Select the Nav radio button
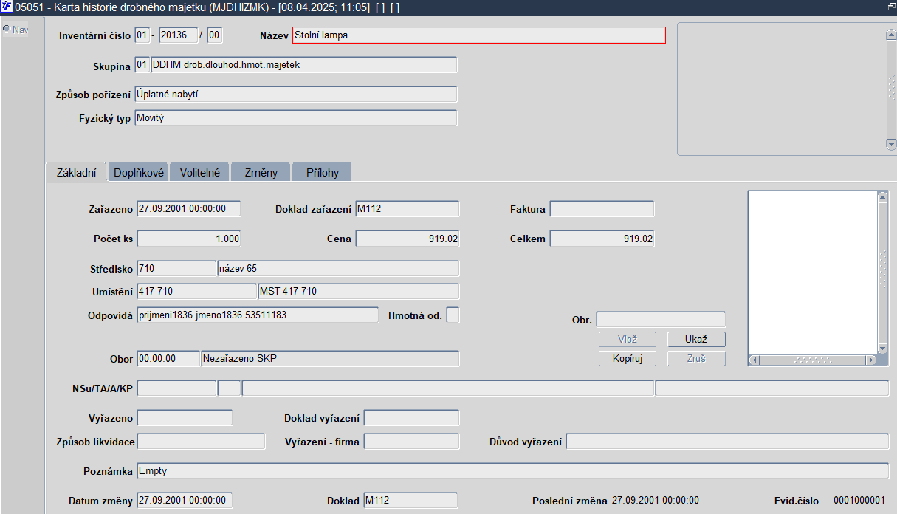This screenshot has height=514, width=897. coord(6,30)
